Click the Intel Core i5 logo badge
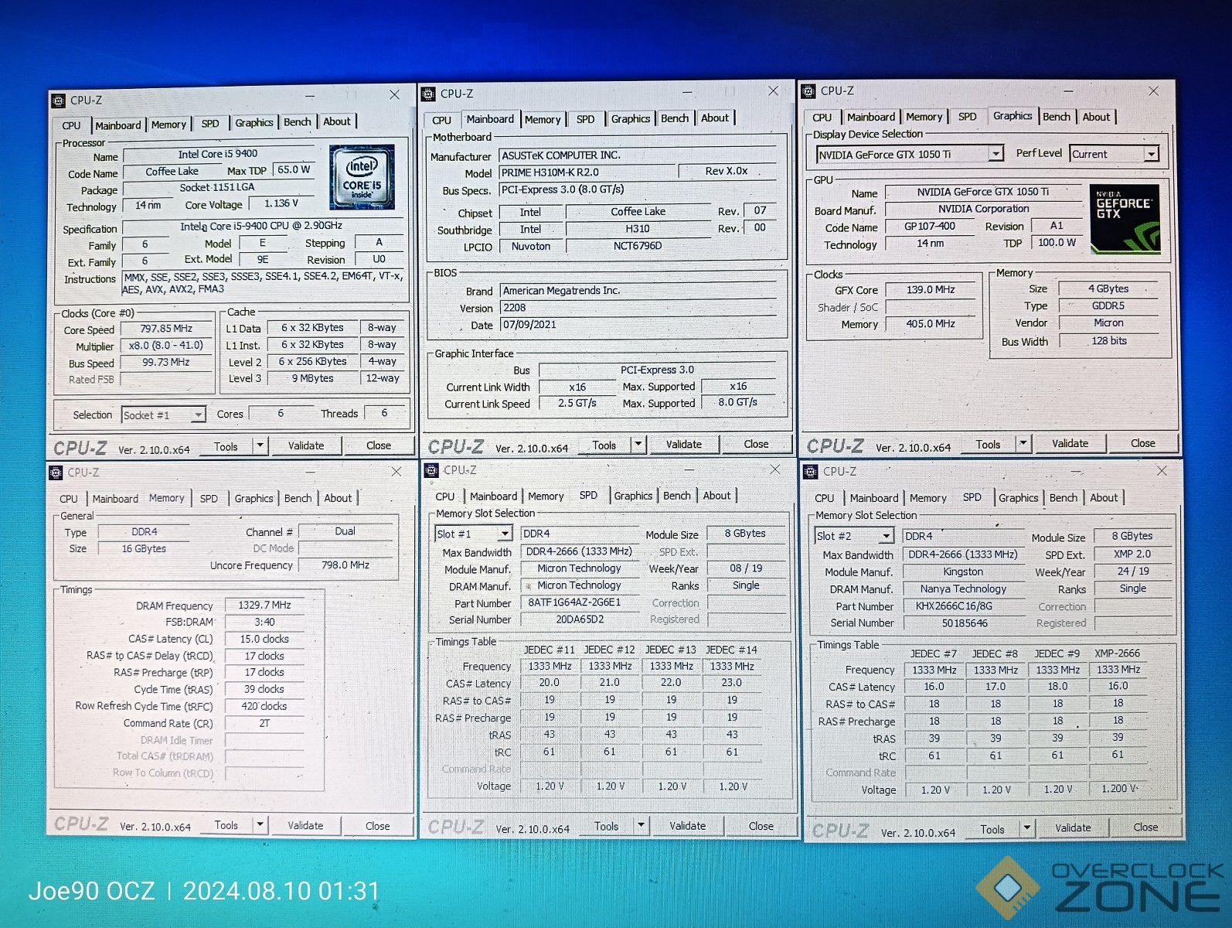The image size is (1232, 928). (362, 177)
